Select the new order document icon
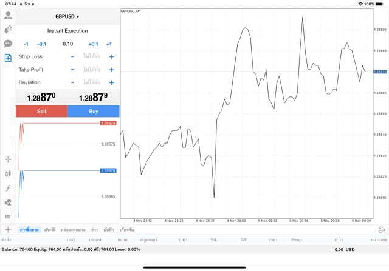 (8, 58)
